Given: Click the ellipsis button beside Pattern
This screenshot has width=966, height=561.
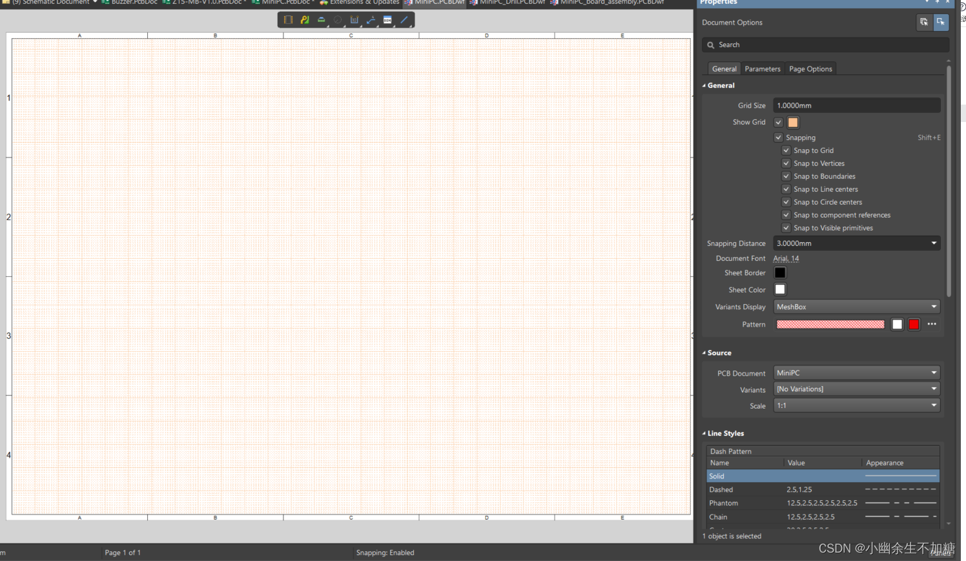Looking at the screenshot, I should [x=932, y=324].
